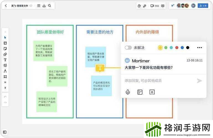Click the export download icon
Screen dimensions: 213x138
pyautogui.click(x=44, y=6)
